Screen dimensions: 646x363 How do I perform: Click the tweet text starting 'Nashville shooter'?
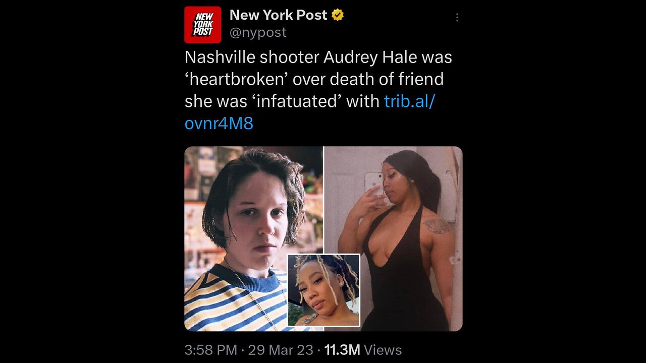318,90
